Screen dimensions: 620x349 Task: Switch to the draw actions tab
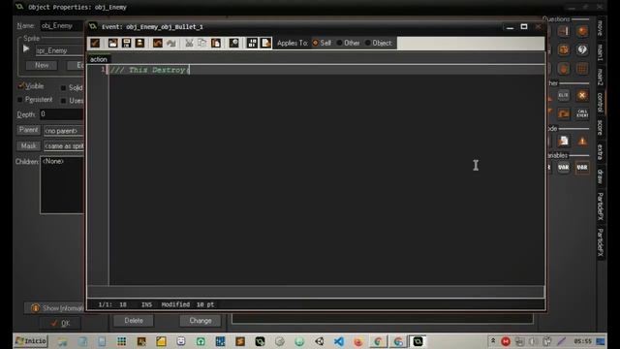(x=601, y=176)
